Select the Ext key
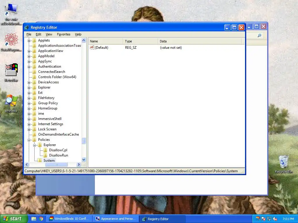Image resolution: width=298 pixels, height=223 pixels. point(40,93)
